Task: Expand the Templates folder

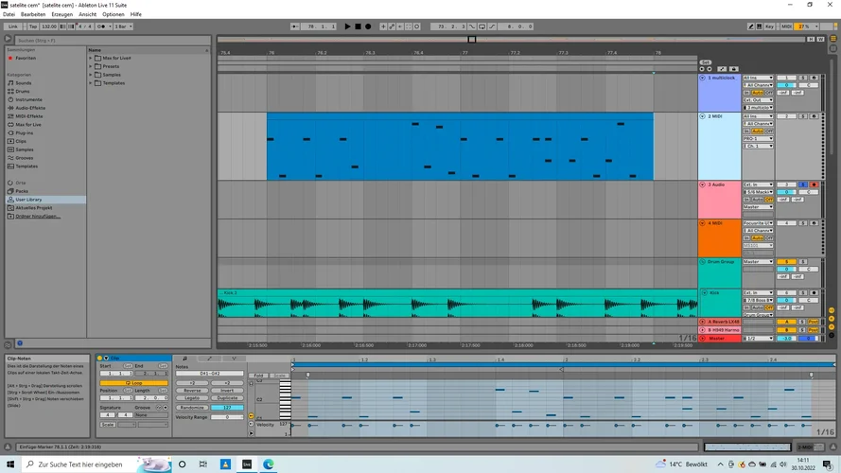Action: (91, 83)
